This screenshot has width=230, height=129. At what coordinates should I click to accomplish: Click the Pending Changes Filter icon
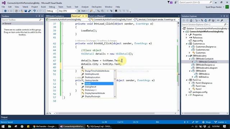[x=197, y=20]
